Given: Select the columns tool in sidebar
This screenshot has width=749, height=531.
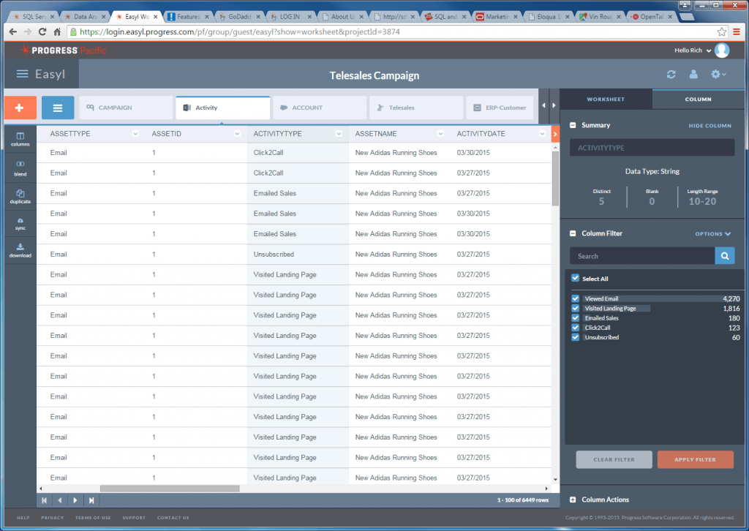Looking at the screenshot, I should point(20,139).
